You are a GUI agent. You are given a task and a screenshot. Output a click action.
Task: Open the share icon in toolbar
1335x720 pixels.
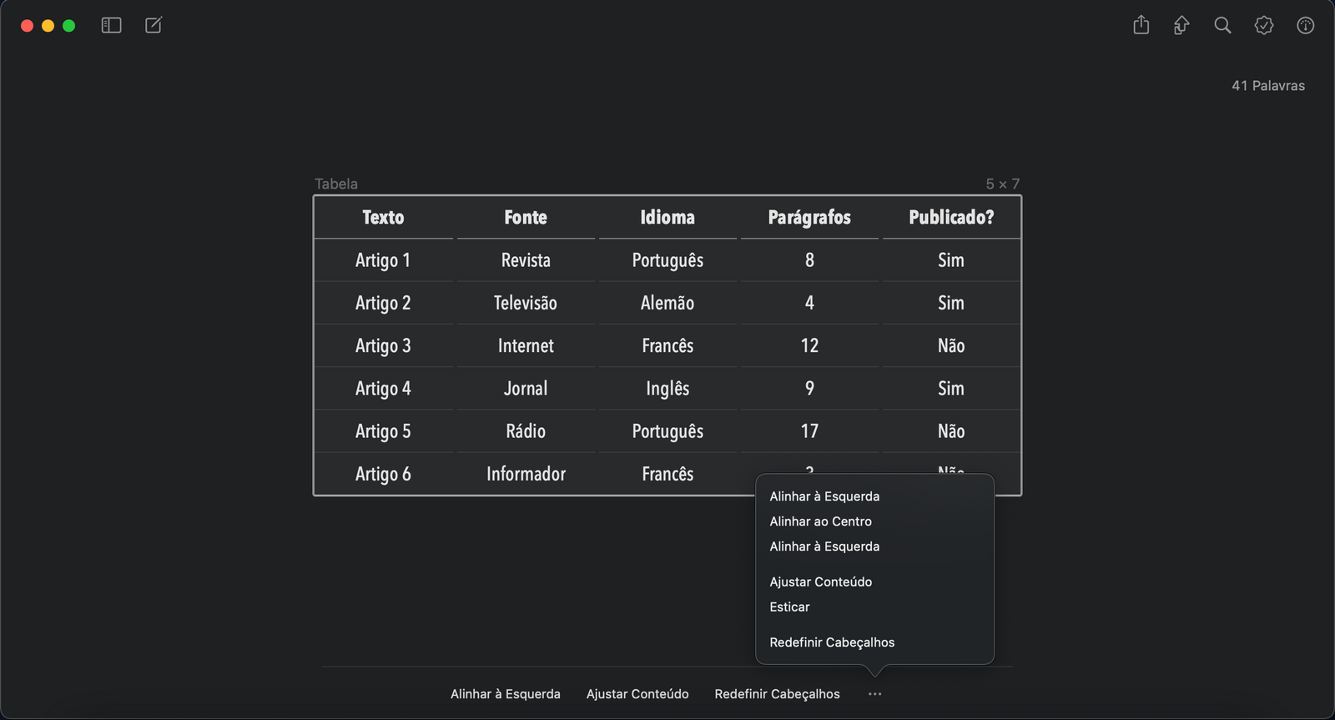[1141, 26]
